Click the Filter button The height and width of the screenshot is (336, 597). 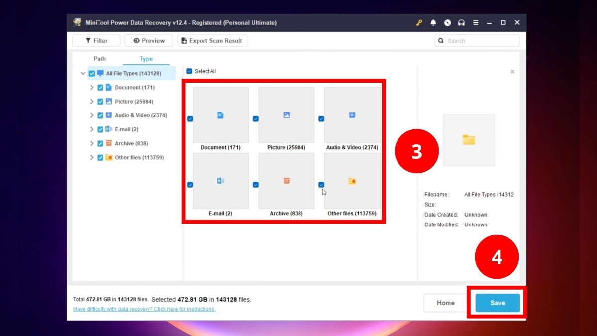click(97, 41)
